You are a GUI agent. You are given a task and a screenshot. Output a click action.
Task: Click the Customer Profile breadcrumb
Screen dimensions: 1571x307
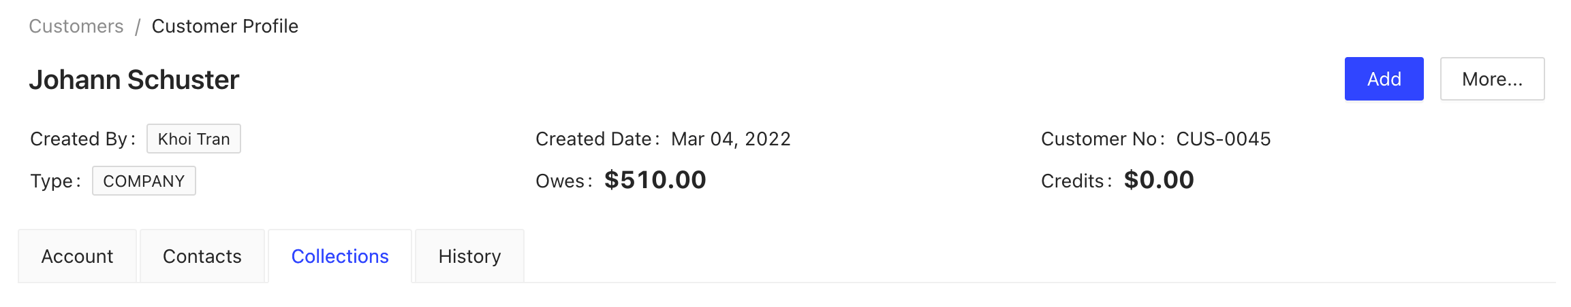point(225,26)
